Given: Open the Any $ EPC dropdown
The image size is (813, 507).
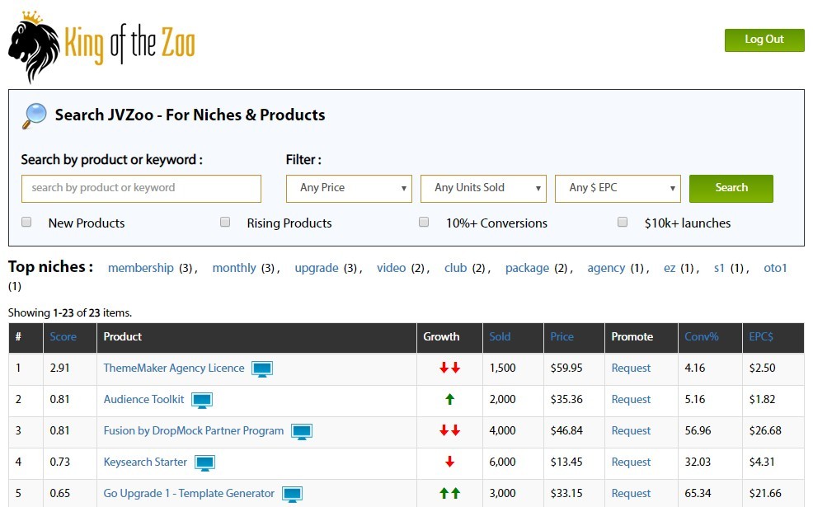Looking at the screenshot, I should pyautogui.click(x=618, y=188).
